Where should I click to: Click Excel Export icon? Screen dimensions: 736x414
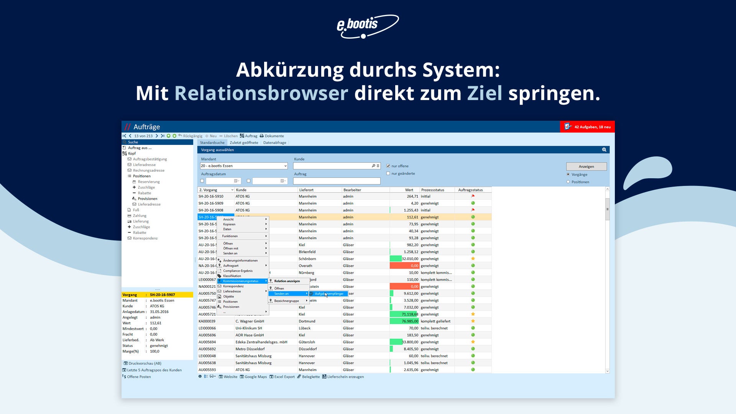coord(271,377)
